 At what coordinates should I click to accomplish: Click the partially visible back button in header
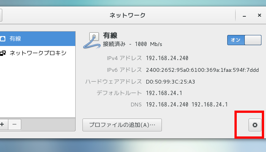1,15
